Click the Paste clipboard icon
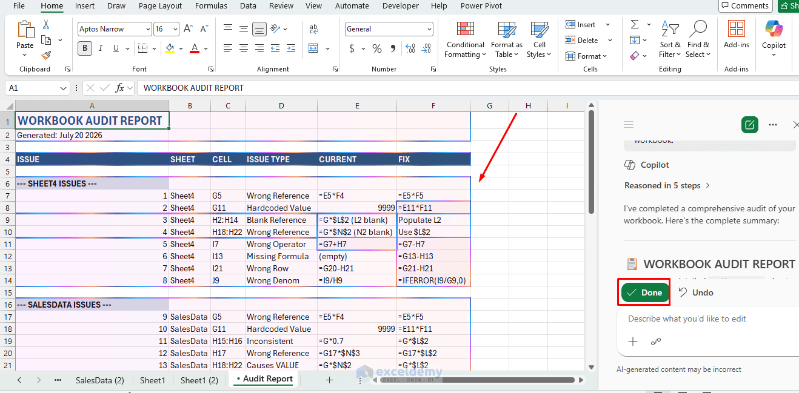This screenshot has width=799, height=393. click(25, 29)
